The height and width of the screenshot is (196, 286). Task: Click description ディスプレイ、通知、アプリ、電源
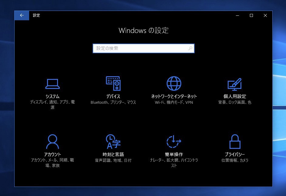(53, 105)
